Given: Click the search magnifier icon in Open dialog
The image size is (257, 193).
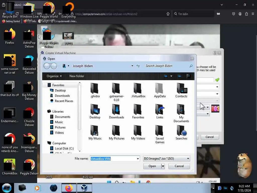Looking at the screenshot, I should (x=191, y=66).
